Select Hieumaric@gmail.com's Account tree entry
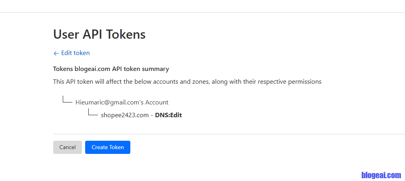 coord(122,102)
